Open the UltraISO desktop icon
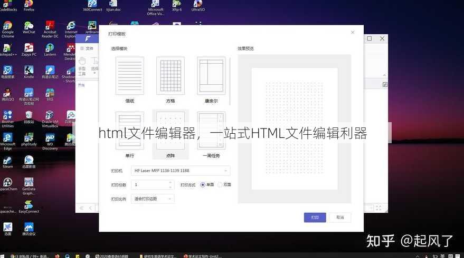Screen dimensions: 464x258 tap(198, 6)
